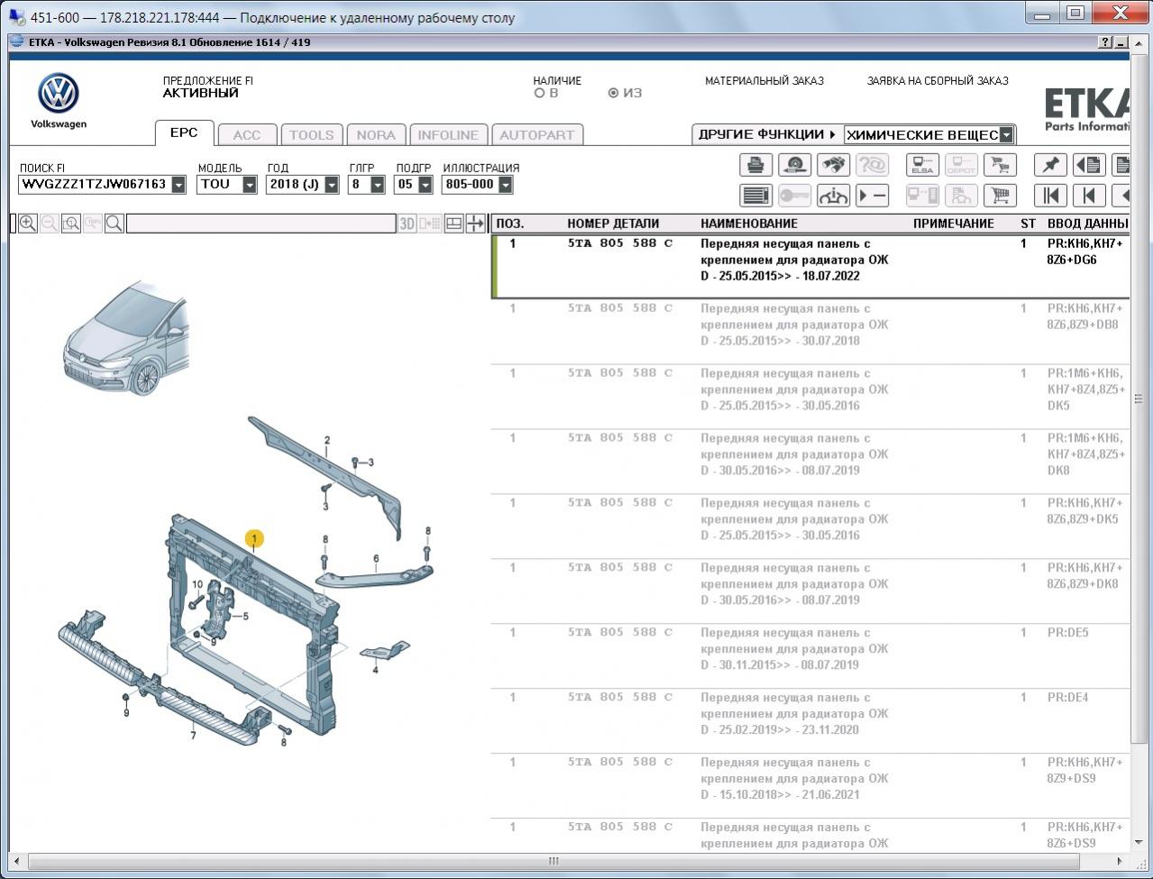
Task: Select the row with PR:DE4
Action: click(x=810, y=721)
